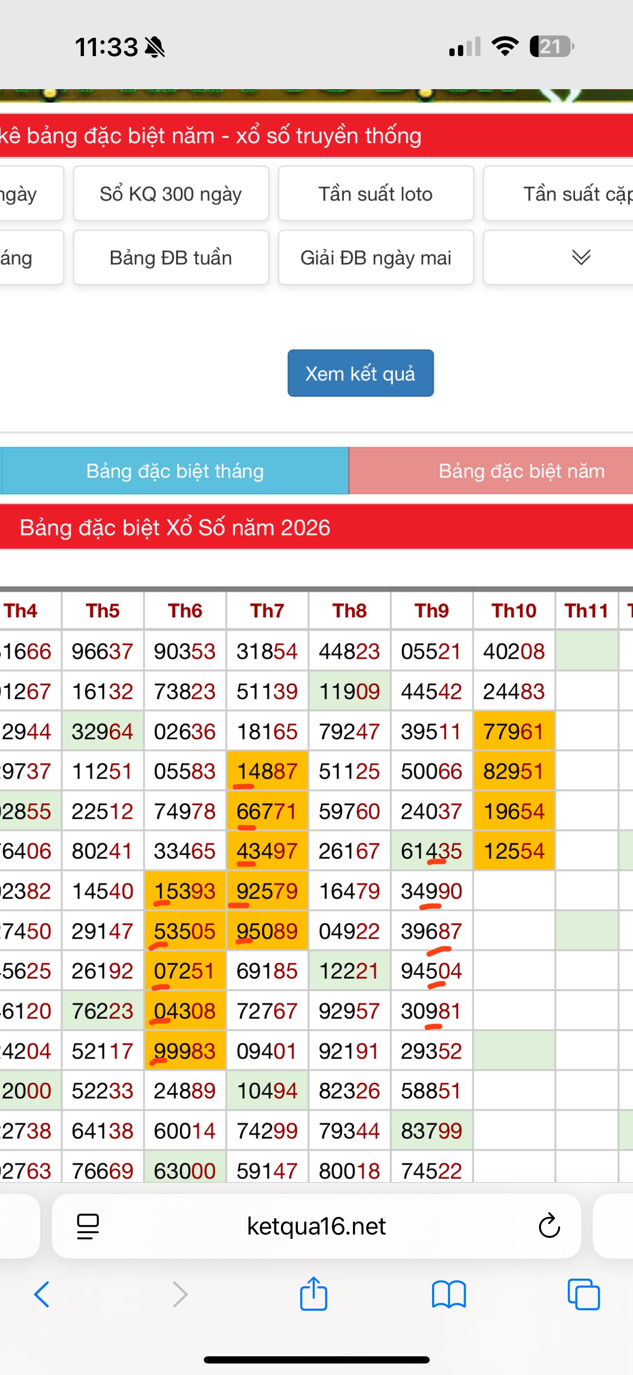Tap the battery indicator in status bar
This screenshot has width=633, height=1375.
click(552, 47)
